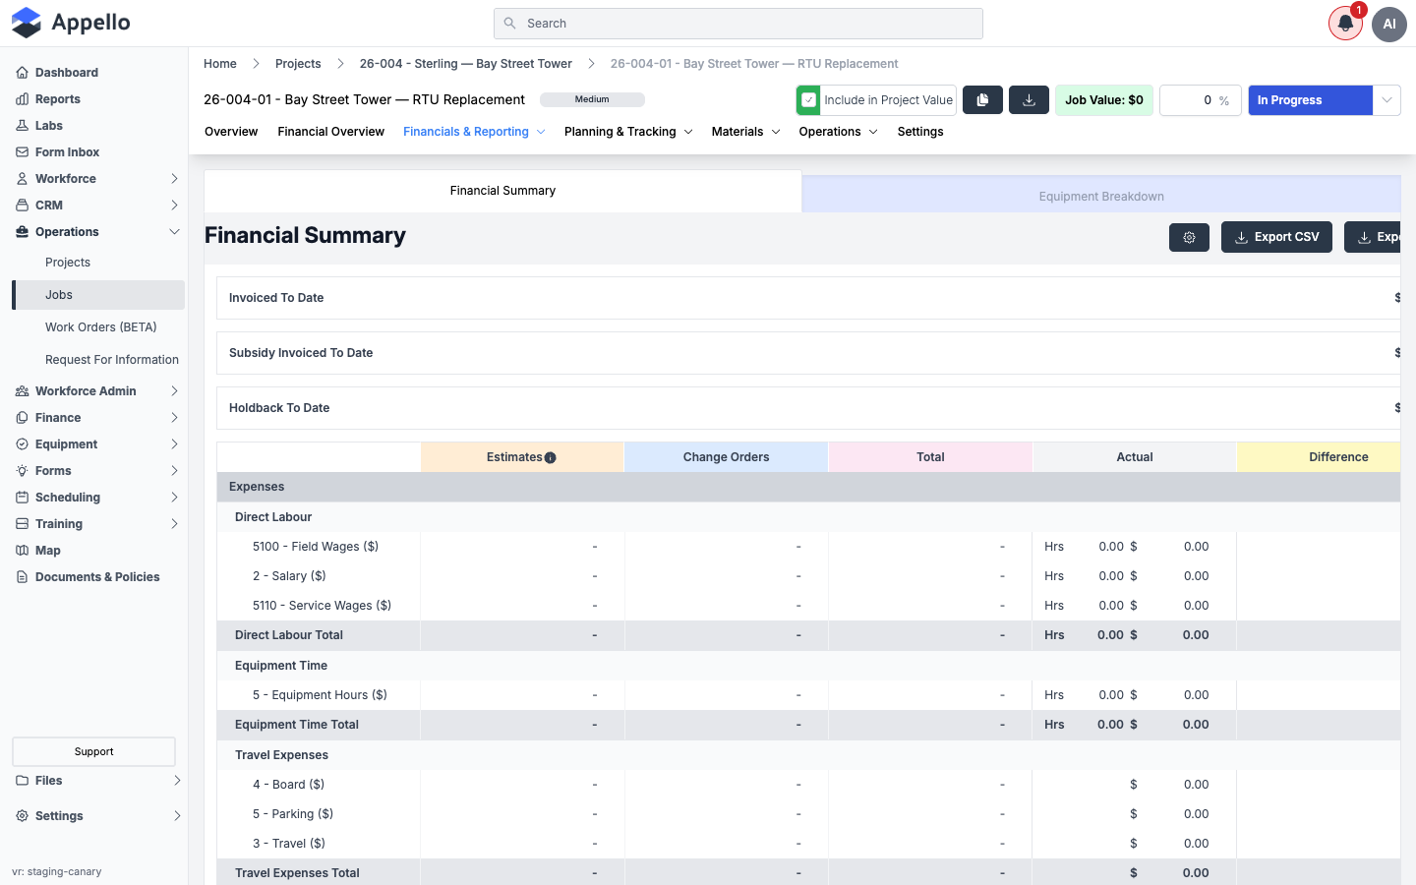Open Work Orders (BETA) in sidebar
1416x885 pixels.
(x=100, y=327)
